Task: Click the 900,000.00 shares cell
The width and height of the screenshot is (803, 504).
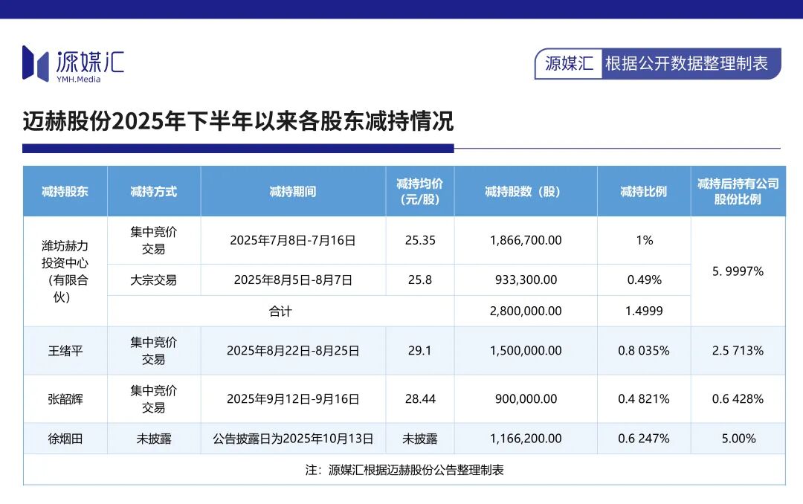Action: pyautogui.click(x=526, y=399)
